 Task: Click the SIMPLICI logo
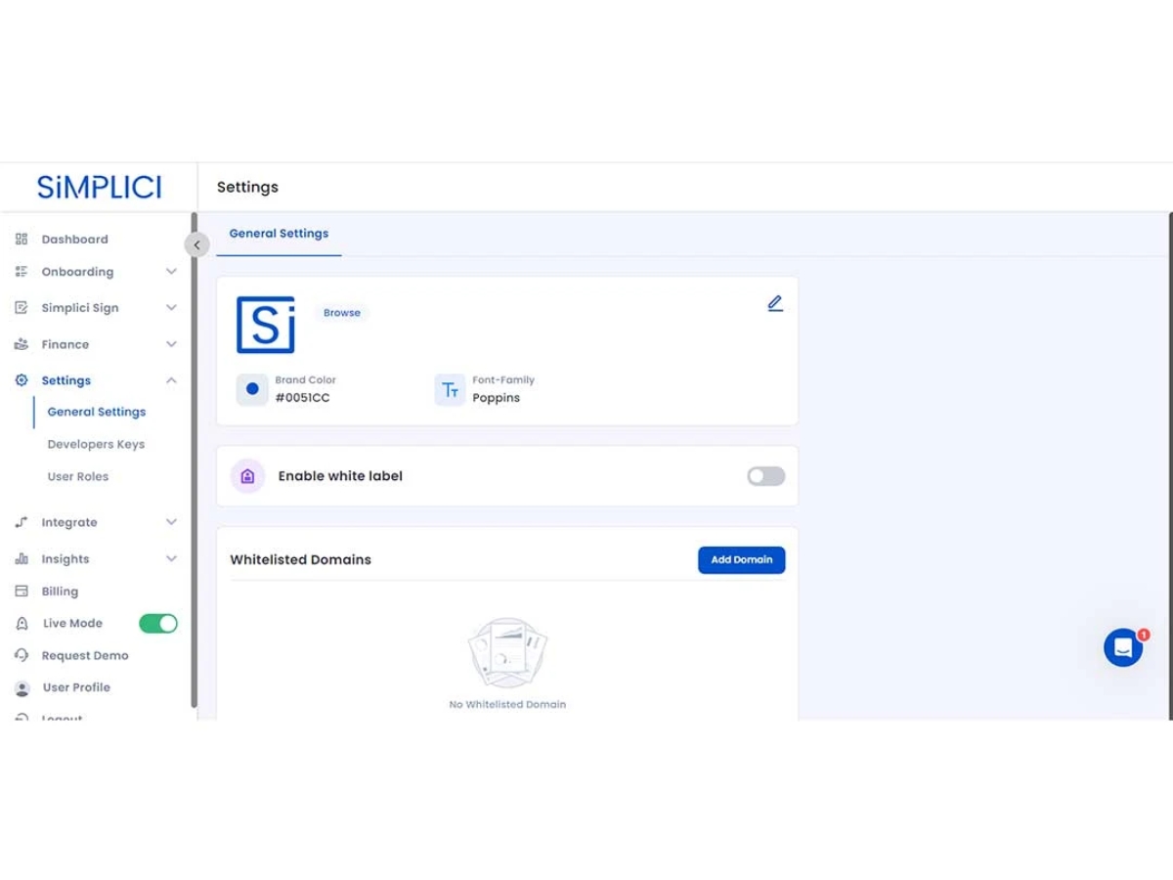[99, 187]
